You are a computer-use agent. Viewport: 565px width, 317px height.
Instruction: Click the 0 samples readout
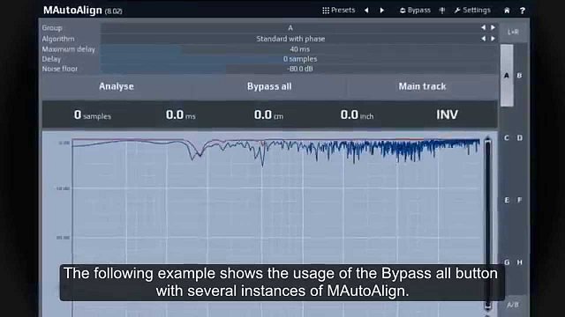click(x=93, y=115)
